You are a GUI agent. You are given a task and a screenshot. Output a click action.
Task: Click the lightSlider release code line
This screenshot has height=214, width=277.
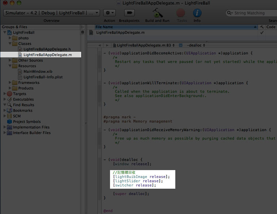138,181
